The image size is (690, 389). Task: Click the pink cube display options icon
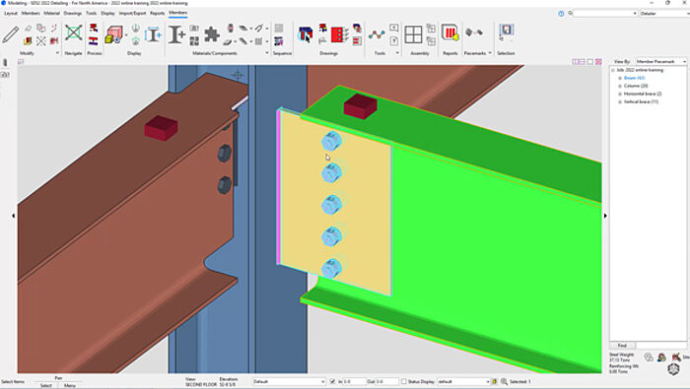pos(113,34)
